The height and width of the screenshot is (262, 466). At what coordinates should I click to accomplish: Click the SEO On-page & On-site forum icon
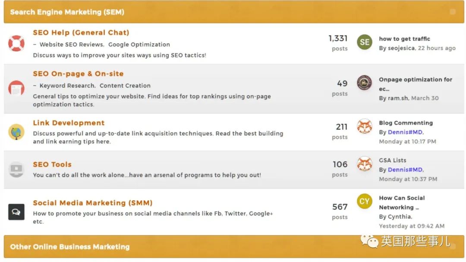(16, 88)
